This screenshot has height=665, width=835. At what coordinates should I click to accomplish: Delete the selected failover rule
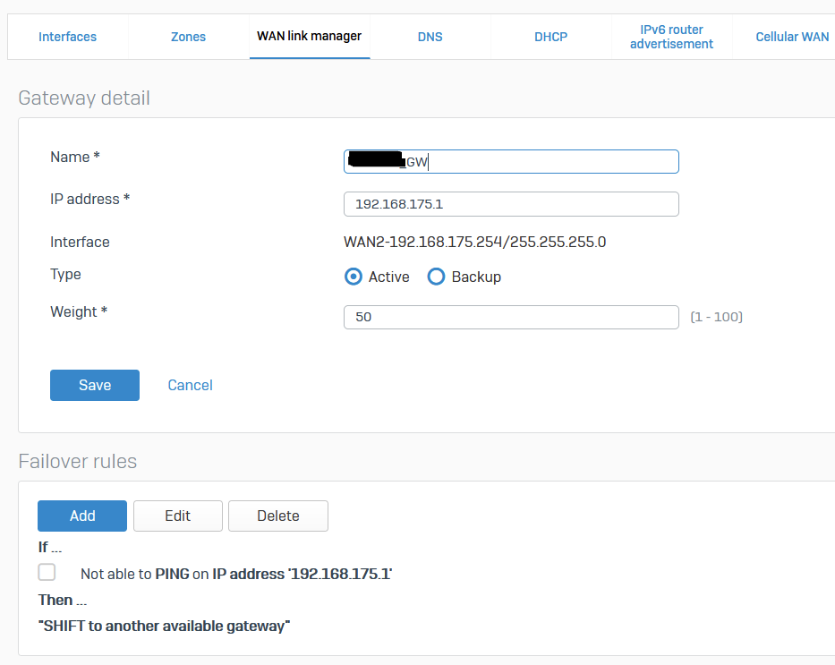click(278, 516)
